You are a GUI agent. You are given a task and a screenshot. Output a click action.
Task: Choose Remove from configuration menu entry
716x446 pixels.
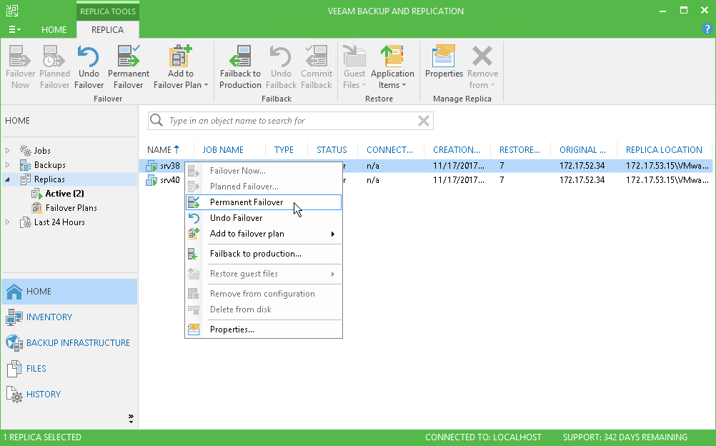pyautogui.click(x=264, y=294)
